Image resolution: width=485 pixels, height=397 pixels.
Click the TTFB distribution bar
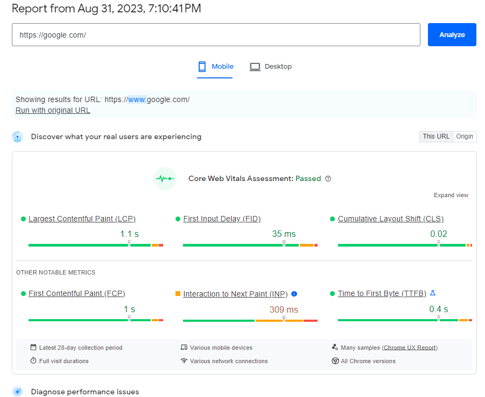(x=405, y=320)
